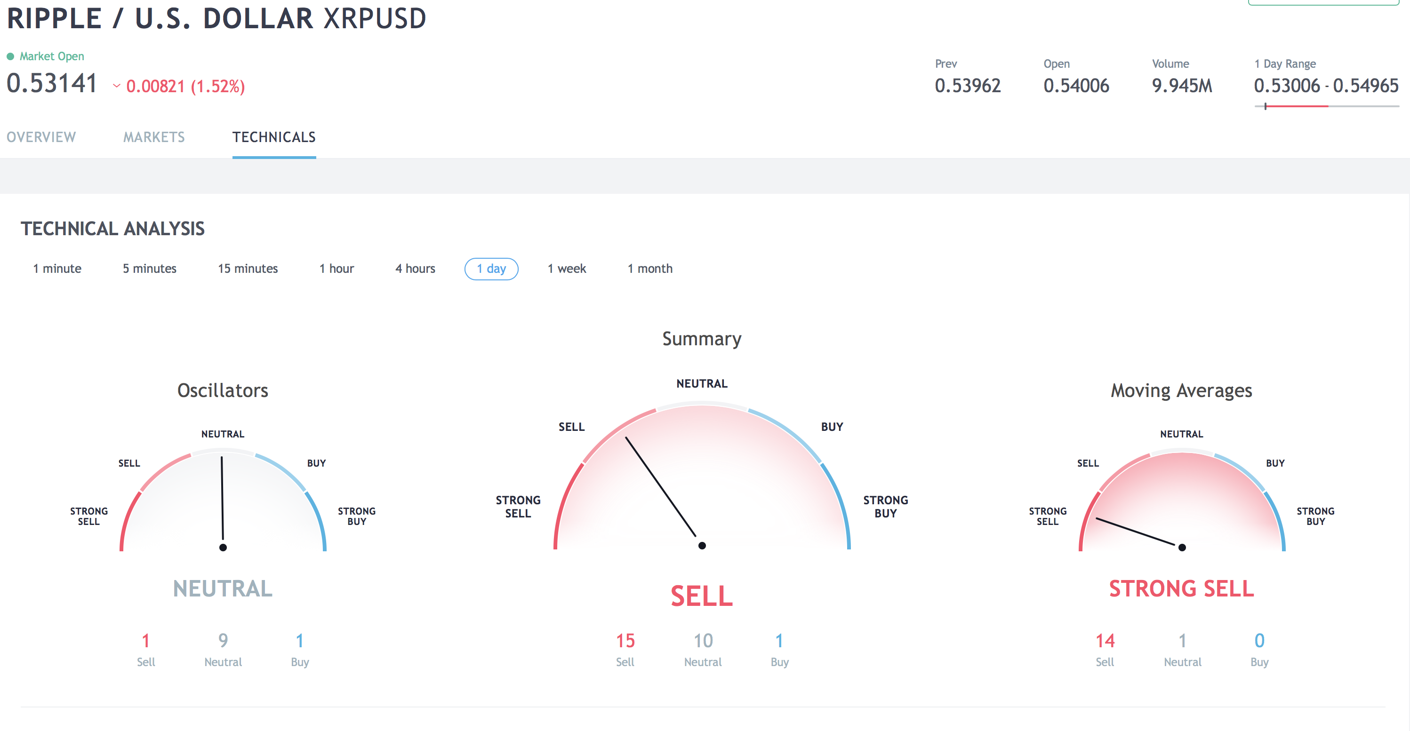
Task: Select the 1 hour interval
Action: pyautogui.click(x=336, y=269)
